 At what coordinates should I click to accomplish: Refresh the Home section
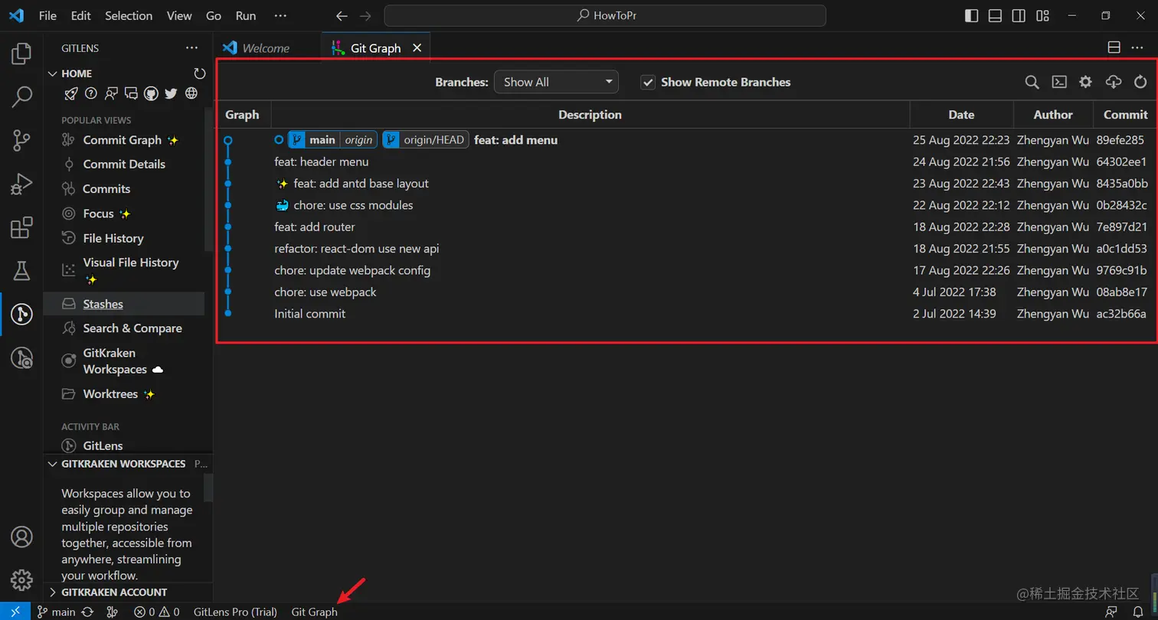(200, 73)
